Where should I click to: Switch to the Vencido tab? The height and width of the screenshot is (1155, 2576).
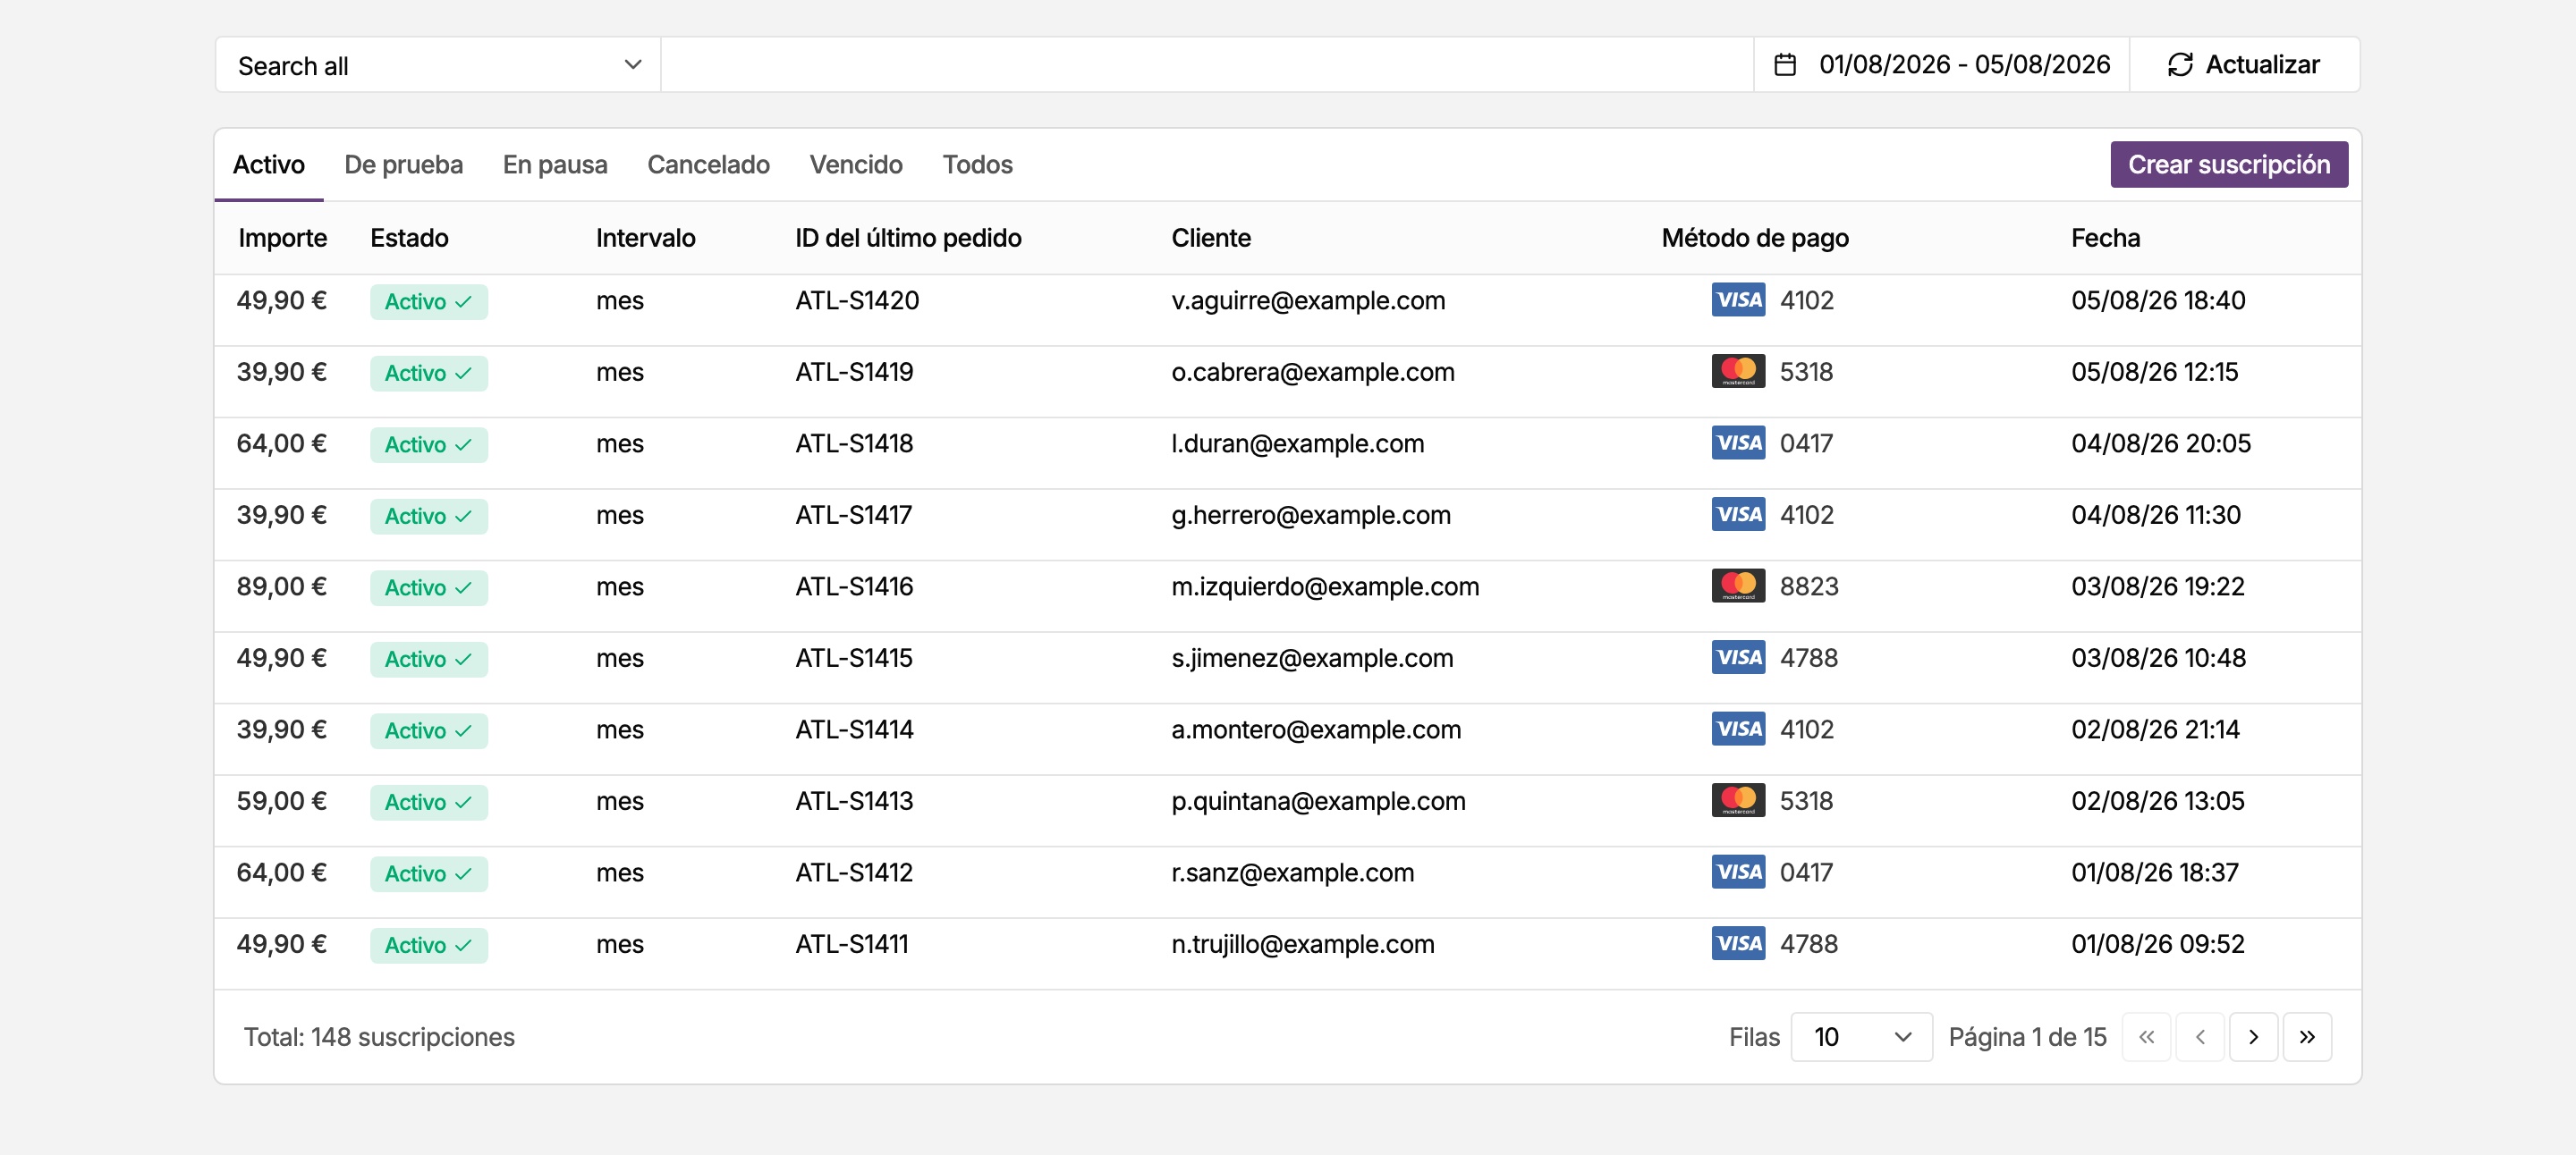coord(856,164)
